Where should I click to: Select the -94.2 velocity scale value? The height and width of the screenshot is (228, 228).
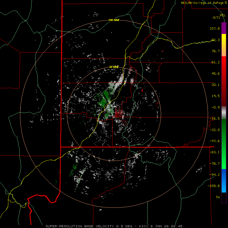coord(215,175)
